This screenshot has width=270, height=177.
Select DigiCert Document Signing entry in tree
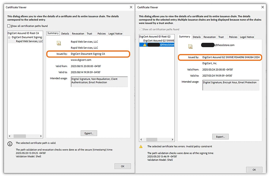[27, 37]
